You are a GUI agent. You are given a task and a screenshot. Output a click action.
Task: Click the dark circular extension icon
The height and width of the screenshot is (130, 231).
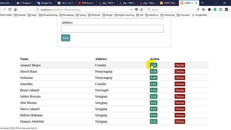[x=209, y=10]
